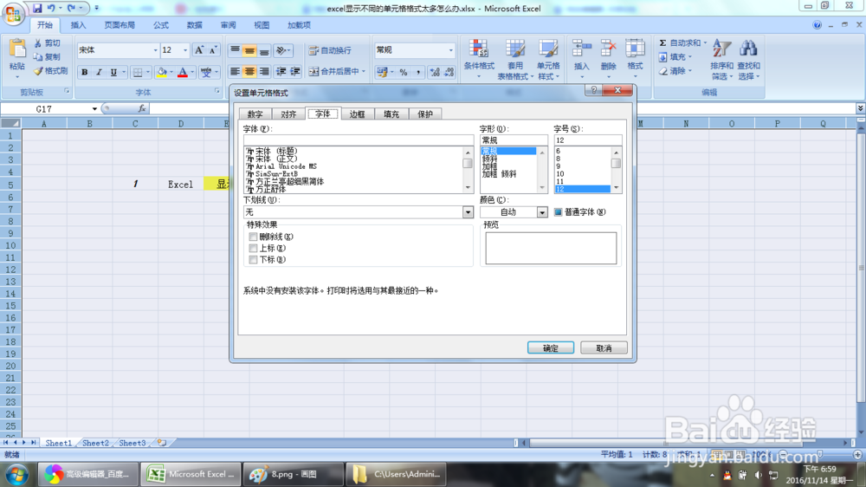Click the fill color bucket icon
The width and height of the screenshot is (866, 487).
pyautogui.click(x=161, y=72)
